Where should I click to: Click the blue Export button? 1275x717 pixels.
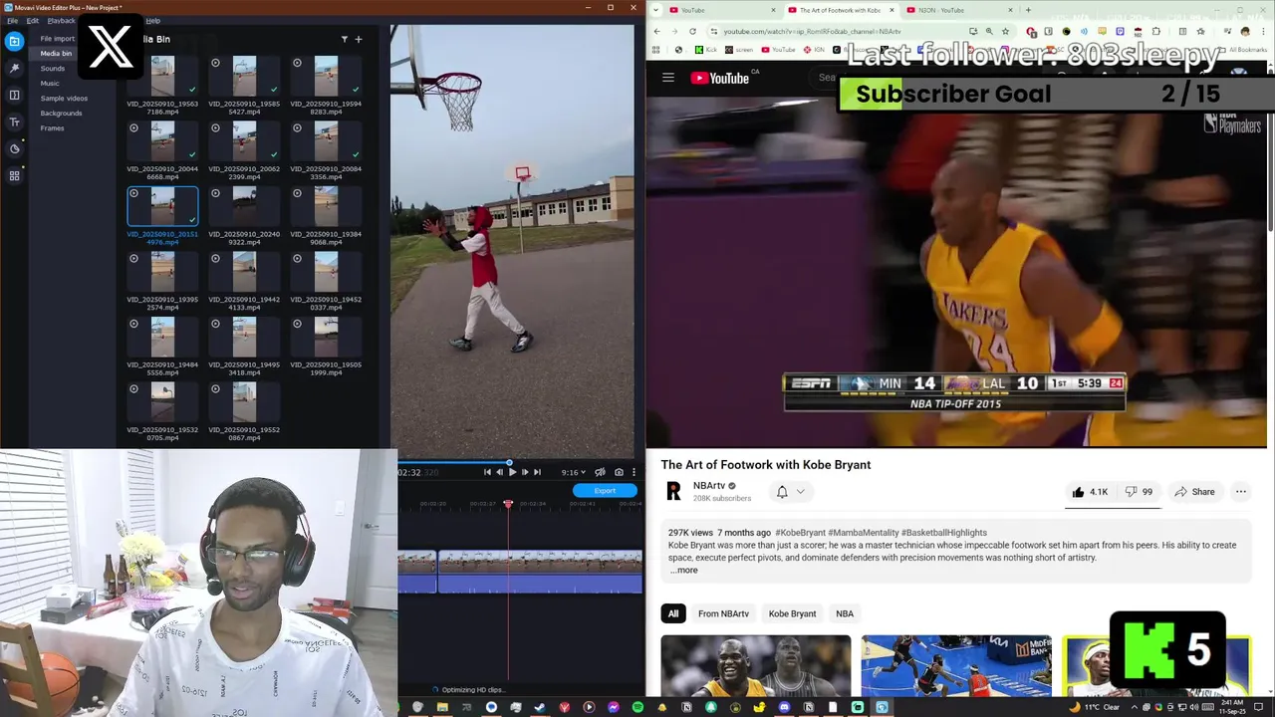pyautogui.click(x=605, y=490)
